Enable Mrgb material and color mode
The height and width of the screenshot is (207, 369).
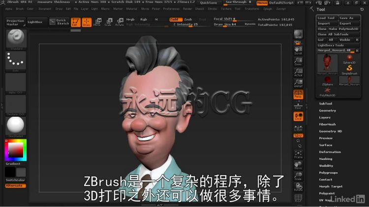click(x=130, y=20)
